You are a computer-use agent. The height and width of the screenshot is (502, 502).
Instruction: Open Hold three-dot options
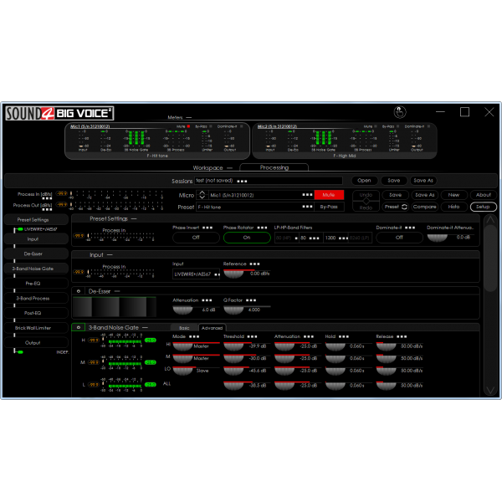click(x=344, y=336)
